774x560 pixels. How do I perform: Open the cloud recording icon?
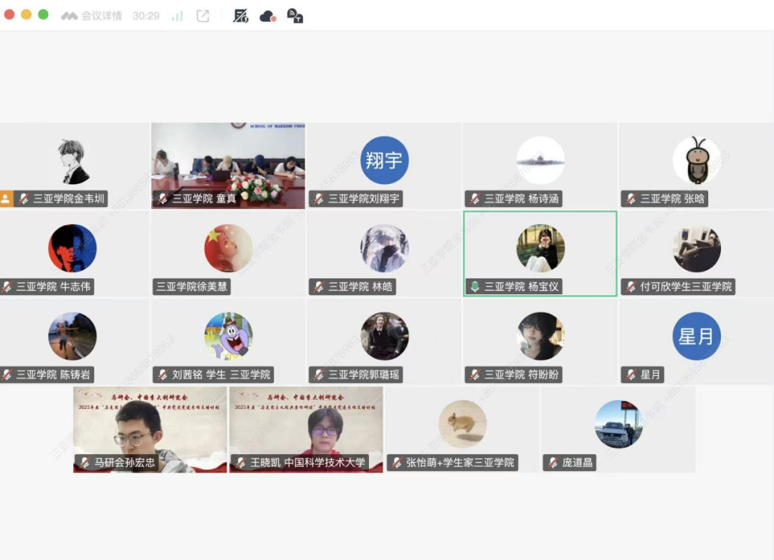tap(268, 16)
